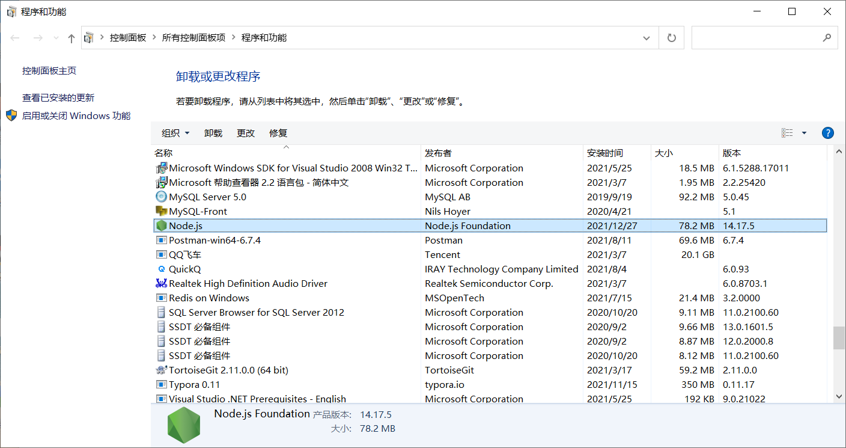846x448 pixels.
Task: Click the 控制面板 breadcrumb
Action: point(128,38)
